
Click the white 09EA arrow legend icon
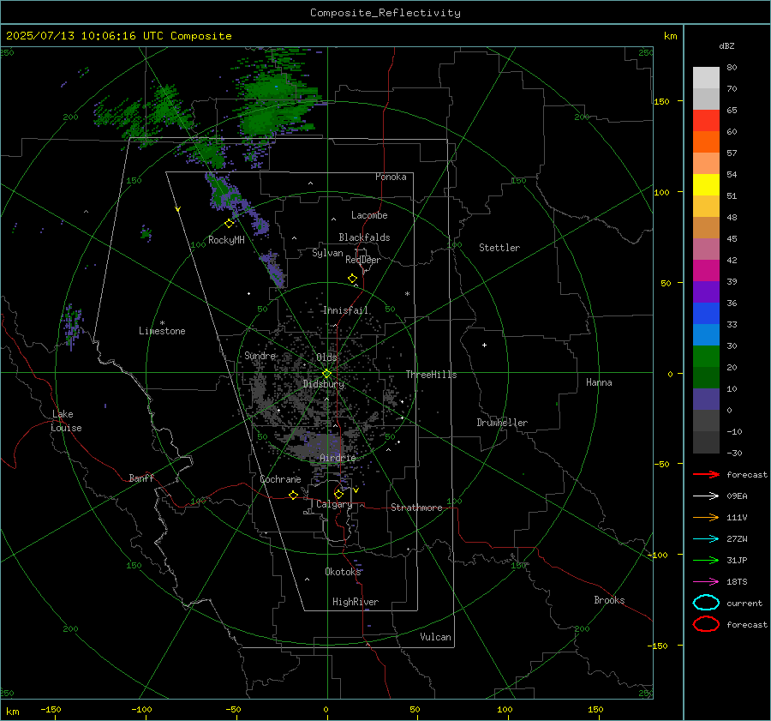point(706,496)
